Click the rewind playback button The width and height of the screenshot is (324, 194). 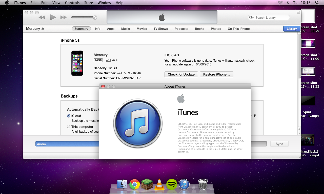tap(42, 17)
